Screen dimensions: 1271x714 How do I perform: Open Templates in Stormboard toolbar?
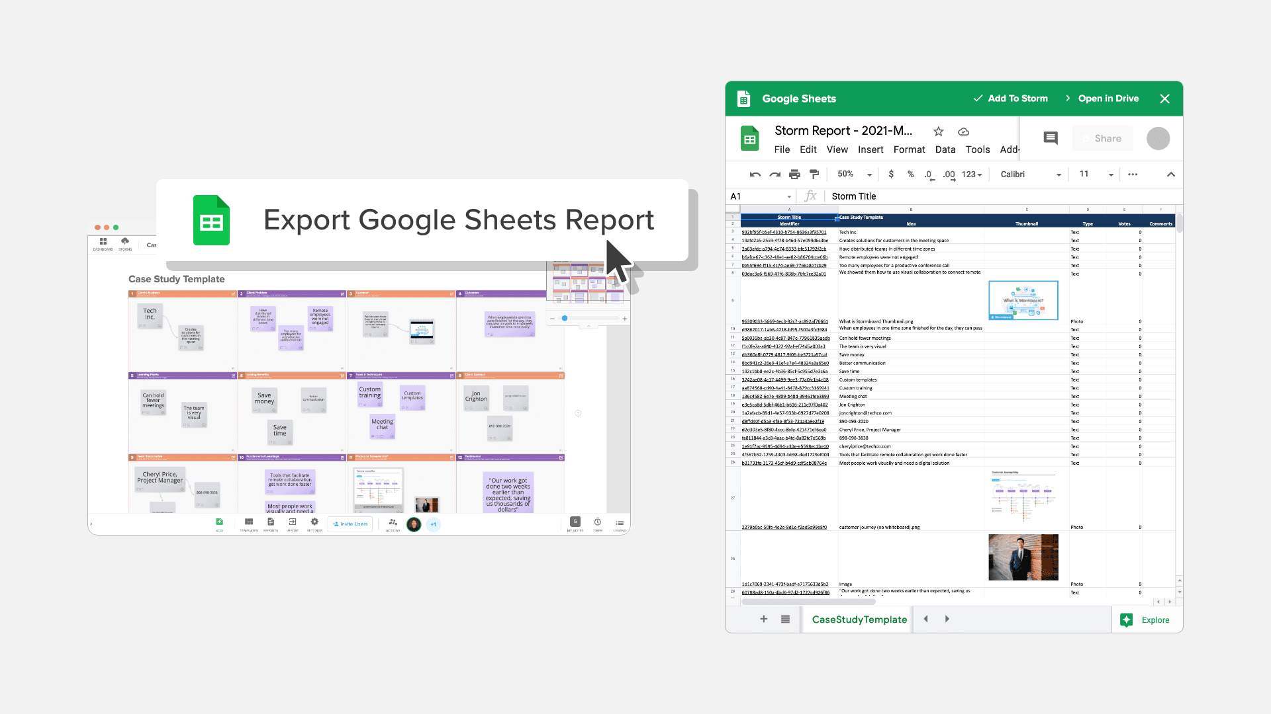click(x=249, y=524)
